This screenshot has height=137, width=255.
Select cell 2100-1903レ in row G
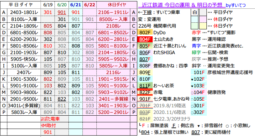pos(24,52)
